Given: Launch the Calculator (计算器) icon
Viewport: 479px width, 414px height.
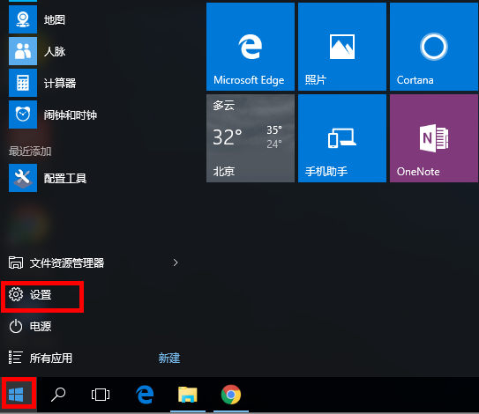Looking at the screenshot, I should [23, 83].
